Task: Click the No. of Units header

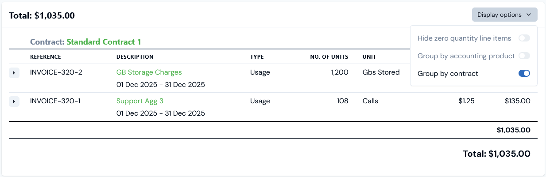Action: pos(329,57)
